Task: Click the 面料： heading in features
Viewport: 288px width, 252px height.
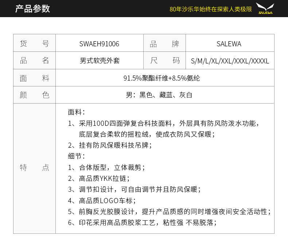Action: tap(77, 112)
